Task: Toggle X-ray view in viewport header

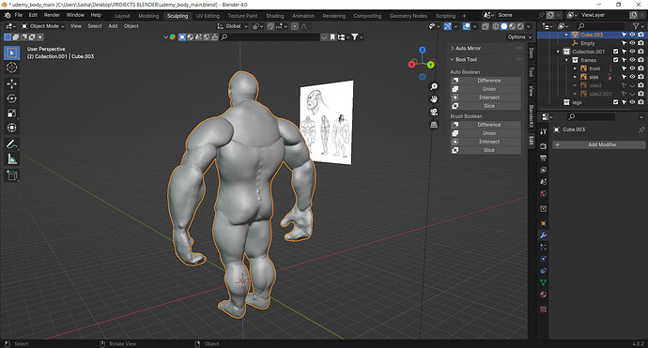Action: tap(486, 26)
